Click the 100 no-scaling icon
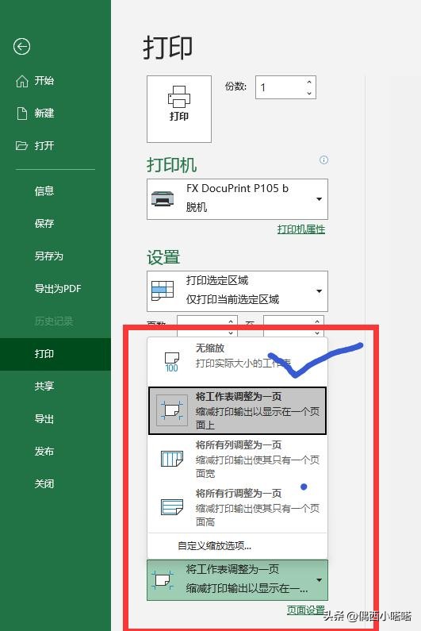The width and height of the screenshot is (421, 631). tap(172, 362)
